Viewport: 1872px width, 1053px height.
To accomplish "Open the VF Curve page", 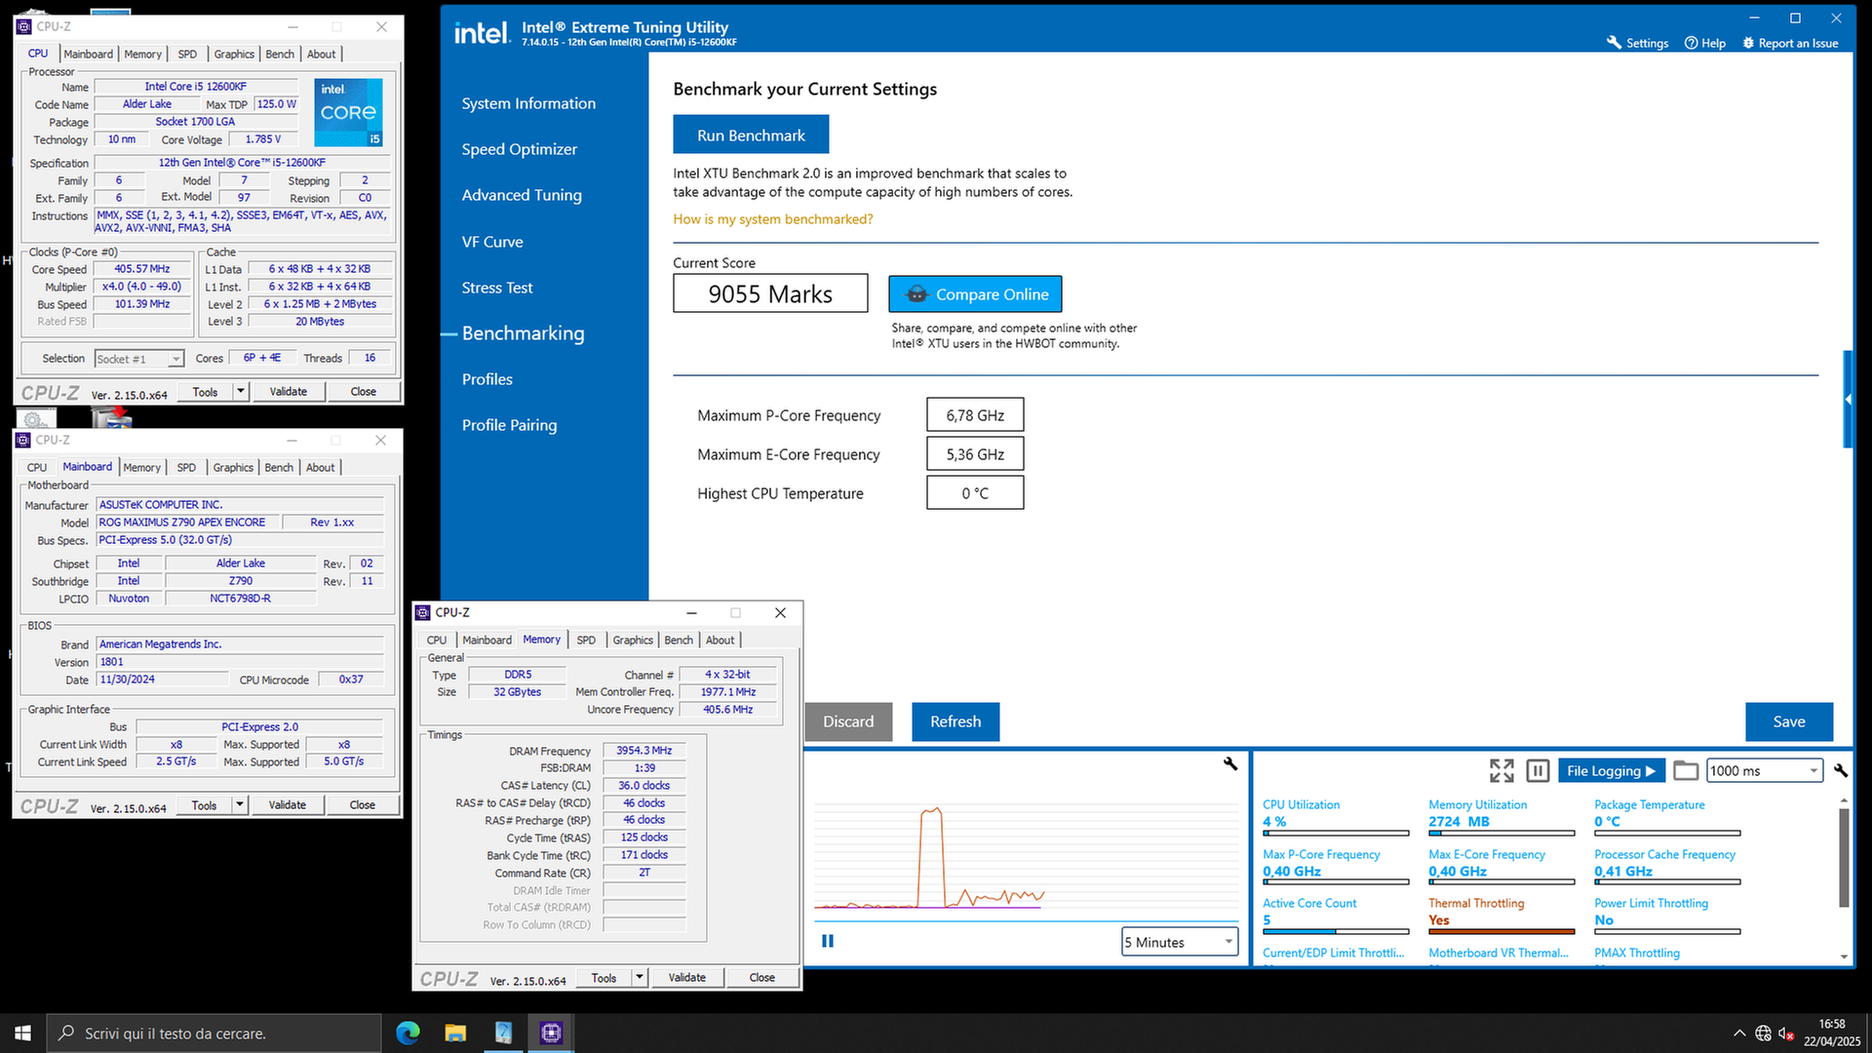I will tap(492, 242).
